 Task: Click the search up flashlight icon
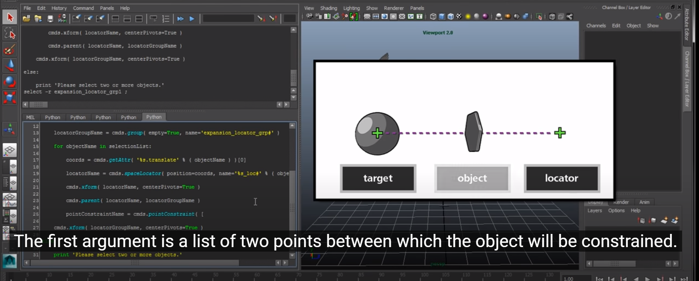(x=273, y=18)
